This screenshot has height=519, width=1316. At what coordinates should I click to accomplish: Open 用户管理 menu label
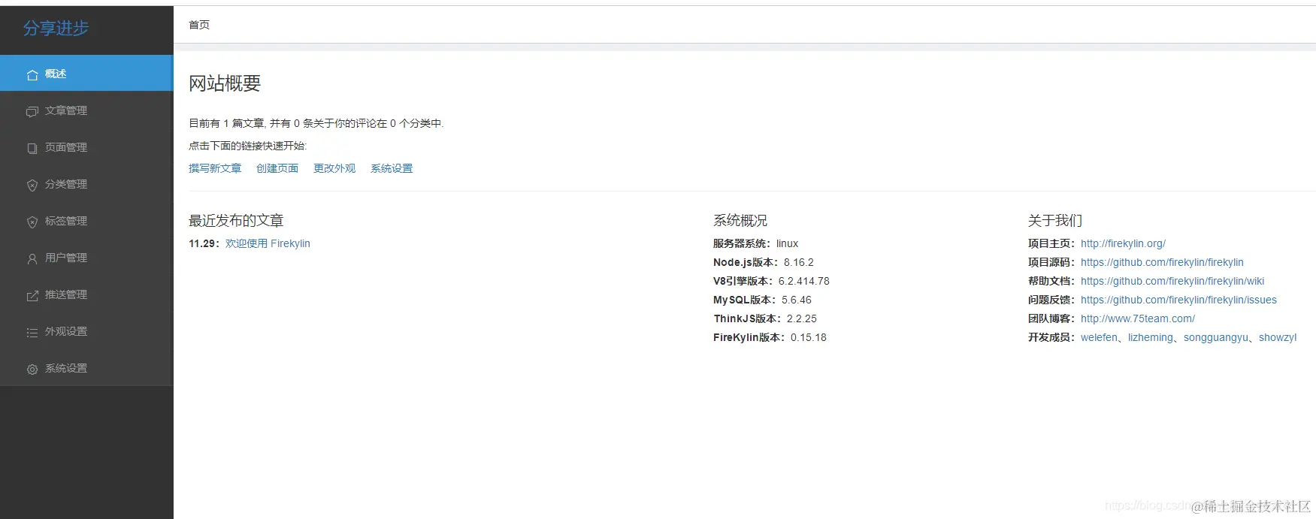coord(66,258)
